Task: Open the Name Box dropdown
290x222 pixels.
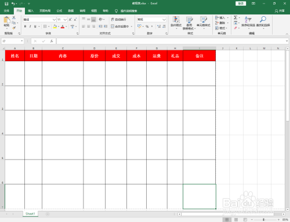Action: click(21, 41)
